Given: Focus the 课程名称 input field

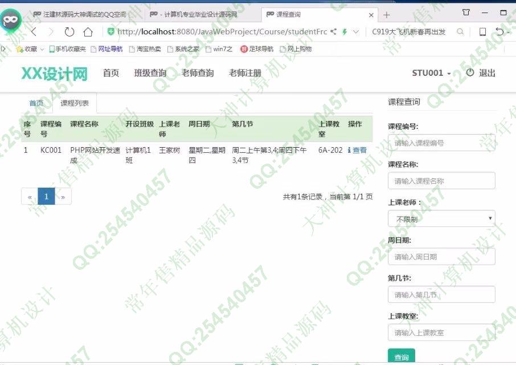Looking at the screenshot, I should coord(441,181).
